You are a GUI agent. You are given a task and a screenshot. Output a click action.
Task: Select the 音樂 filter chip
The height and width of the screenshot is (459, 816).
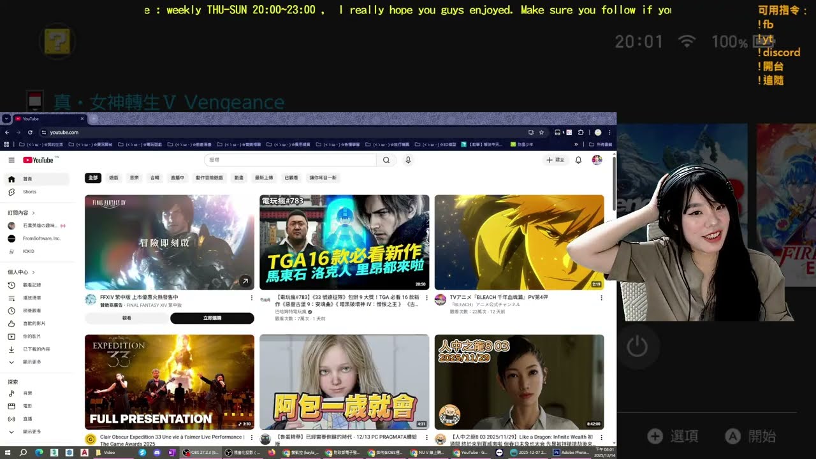click(x=134, y=178)
